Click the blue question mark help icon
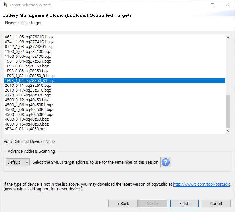235x212 pixels. (166, 162)
